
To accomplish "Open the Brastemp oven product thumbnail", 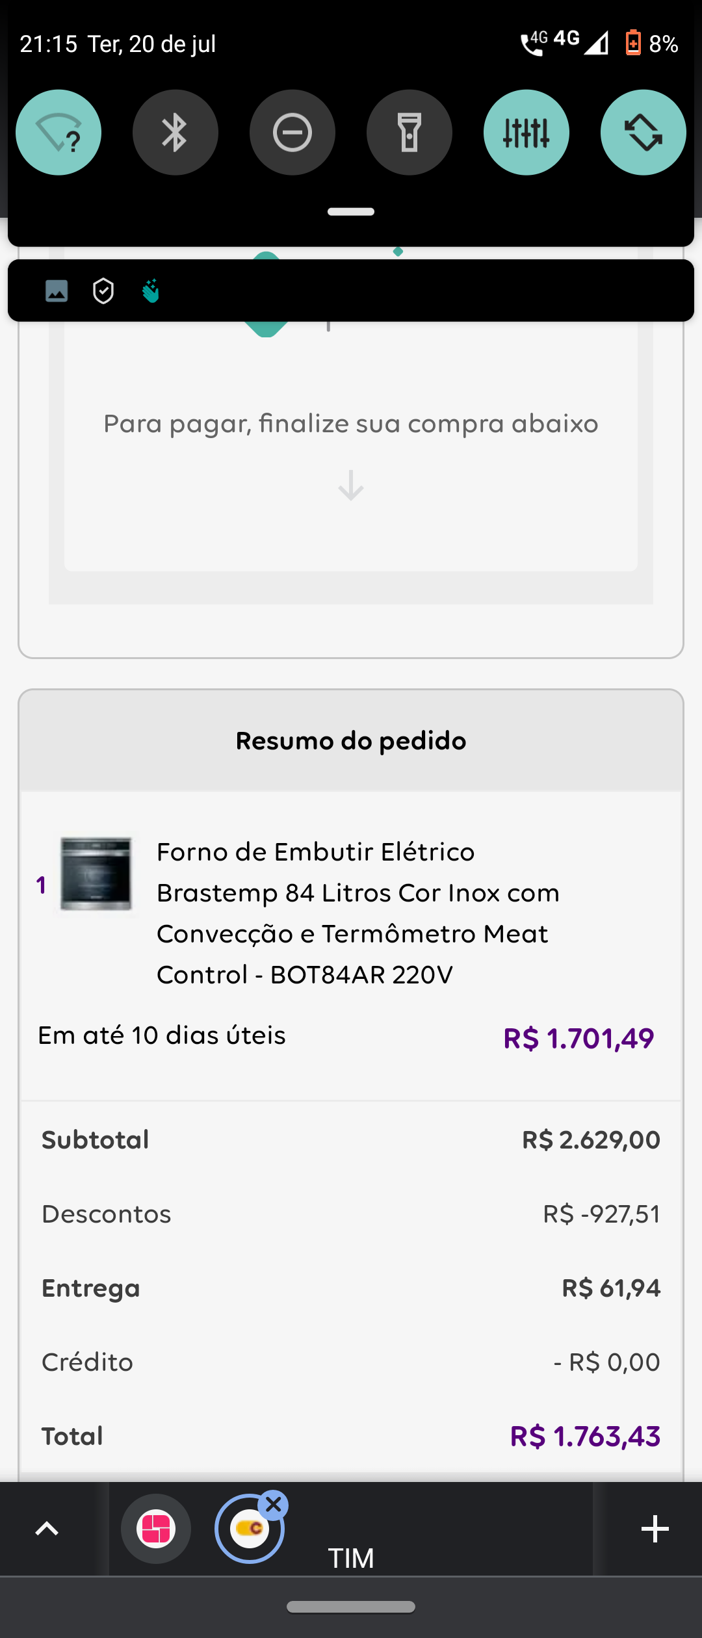I will tap(96, 874).
